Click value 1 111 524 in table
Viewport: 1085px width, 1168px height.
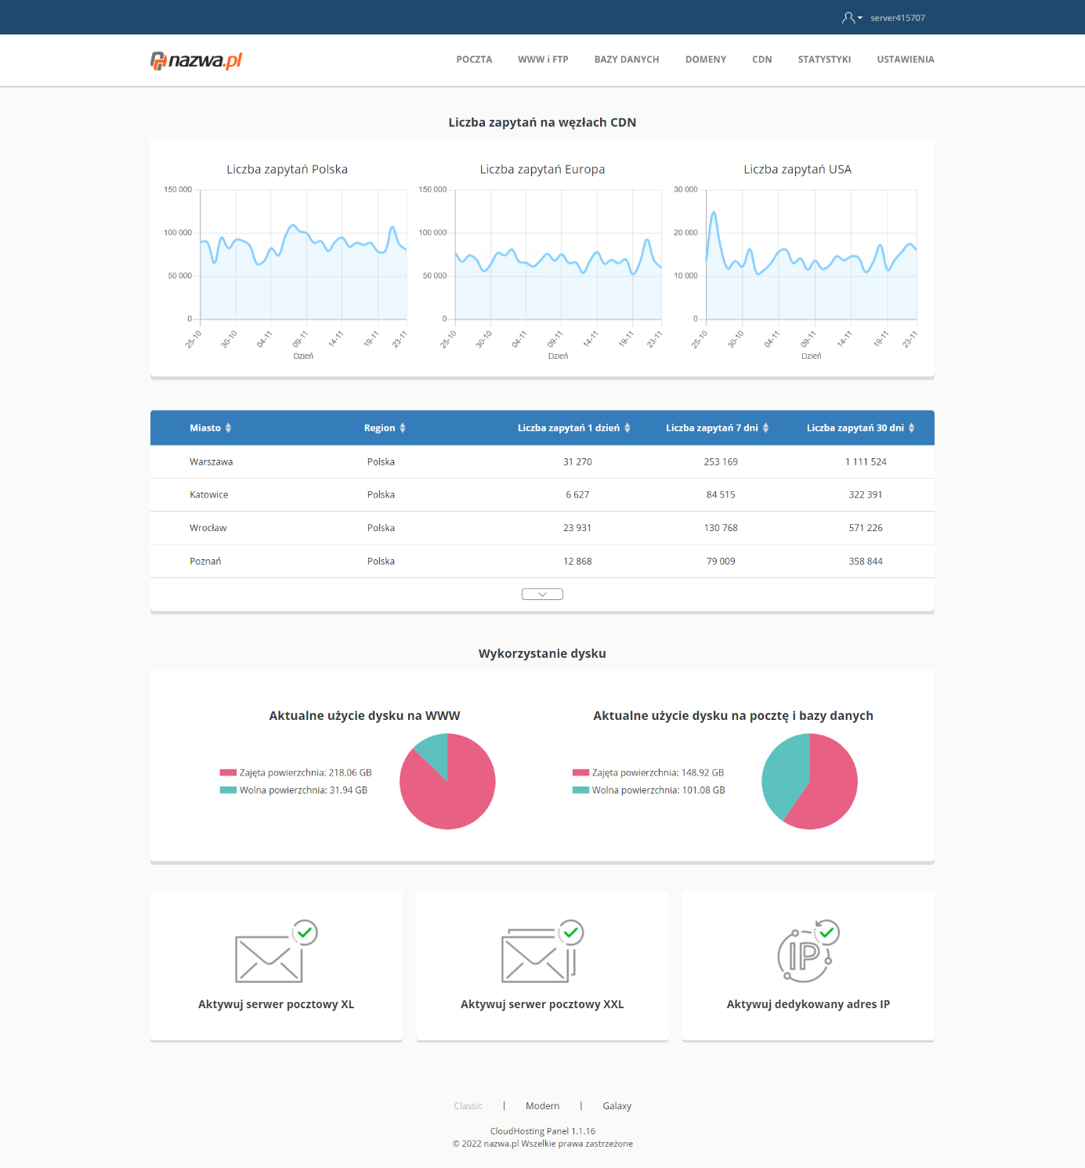click(866, 462)
